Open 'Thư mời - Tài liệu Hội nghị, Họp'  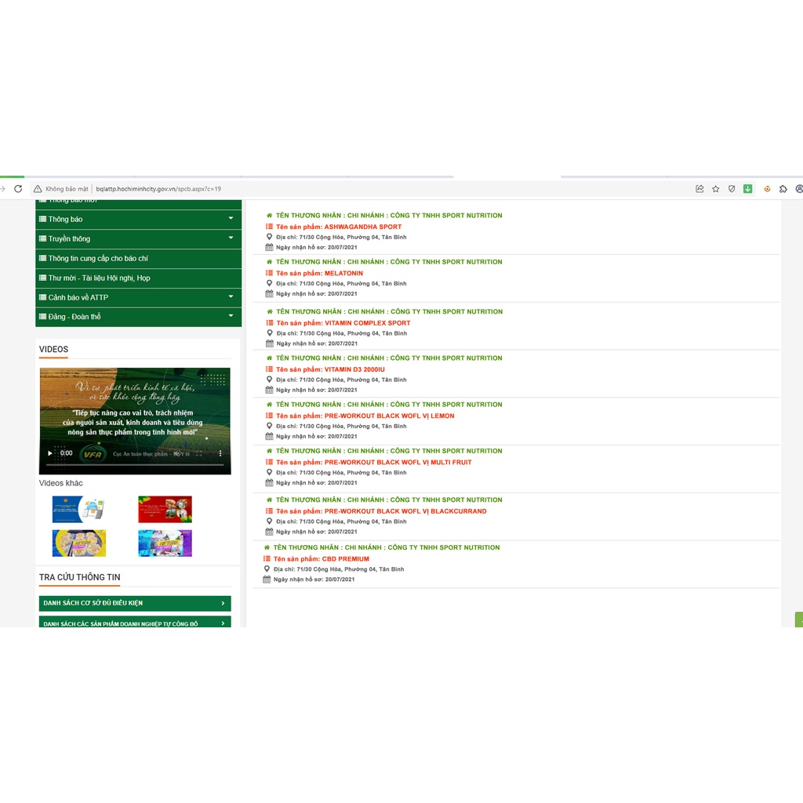(99, 278)
